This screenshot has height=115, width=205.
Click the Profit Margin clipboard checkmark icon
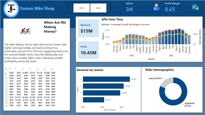195,7
